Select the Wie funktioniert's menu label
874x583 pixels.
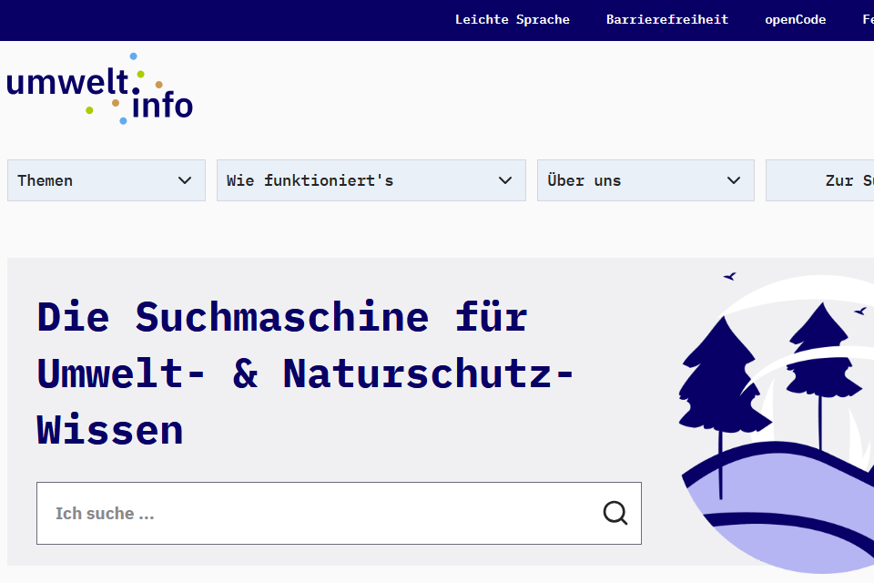pos(310,180)
